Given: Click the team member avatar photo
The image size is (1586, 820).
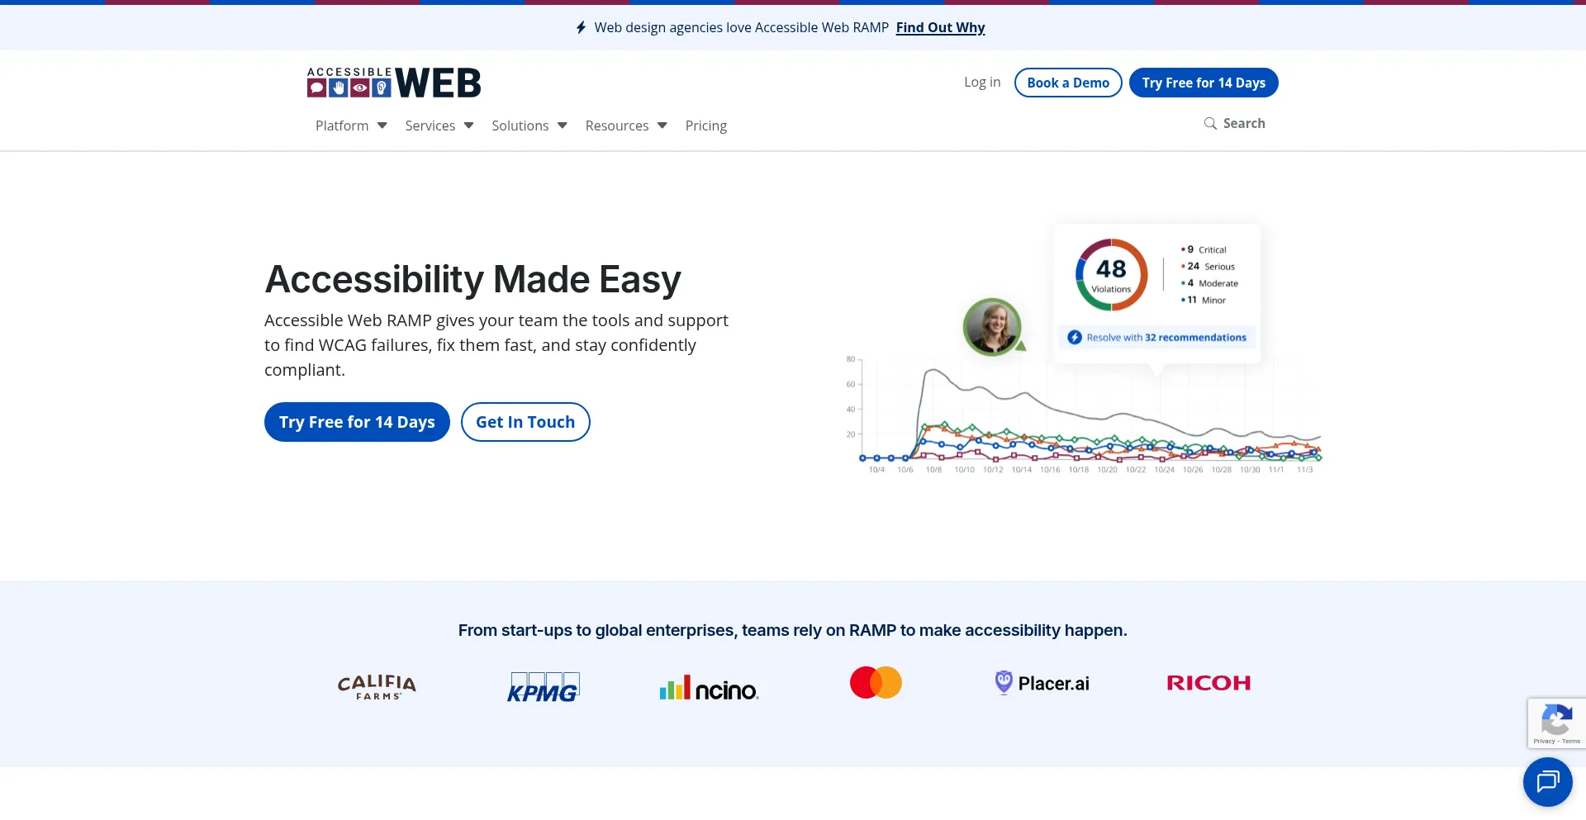Looking at the screenshot, I should point(992,326).
